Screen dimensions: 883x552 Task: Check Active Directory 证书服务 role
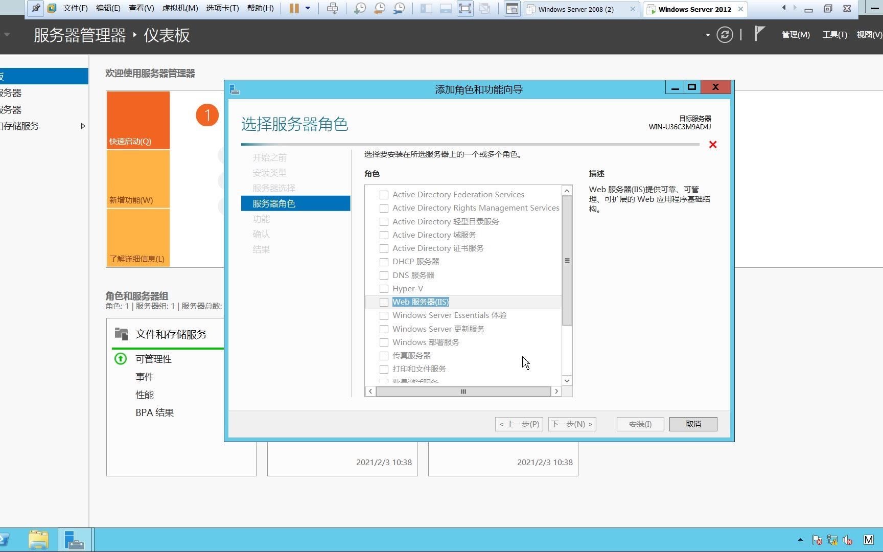pos(384,248)
